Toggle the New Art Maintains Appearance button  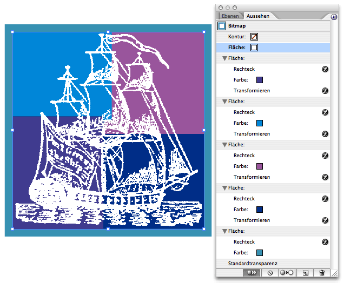pos(252,273)
